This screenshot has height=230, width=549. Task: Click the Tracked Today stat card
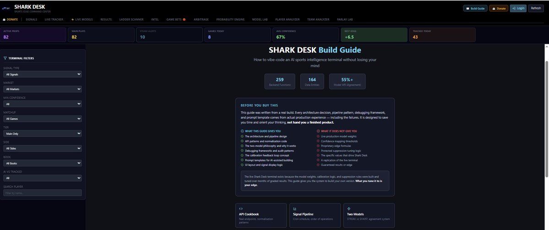tap(443, 35)
